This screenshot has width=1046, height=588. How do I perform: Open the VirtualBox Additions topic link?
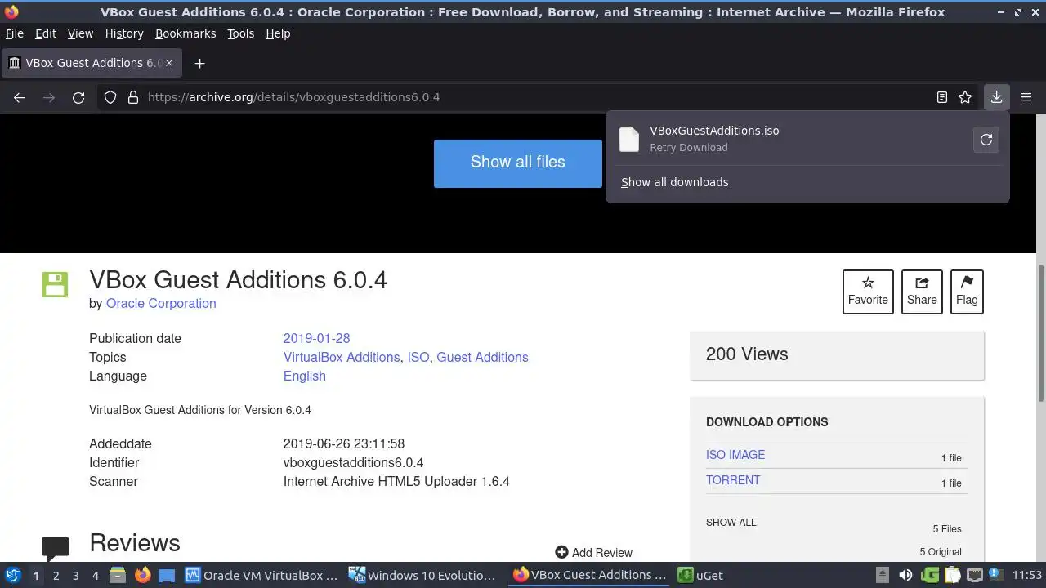[342, 357]
